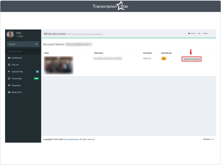Play the video thumbnail in the table
The height and width of the screenshot is (165, 221).
[x=58, y=65]
